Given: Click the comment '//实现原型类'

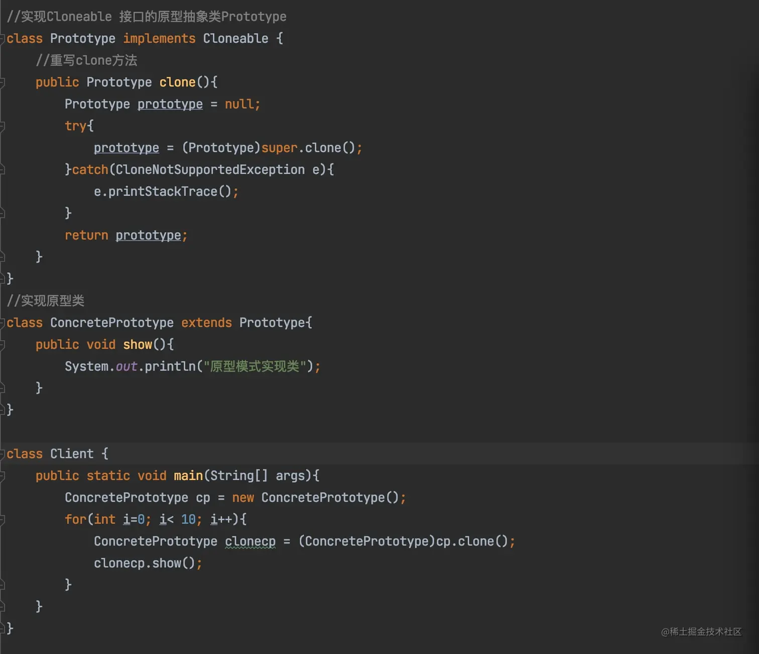Looking at the screenshot, I should 46,301.
